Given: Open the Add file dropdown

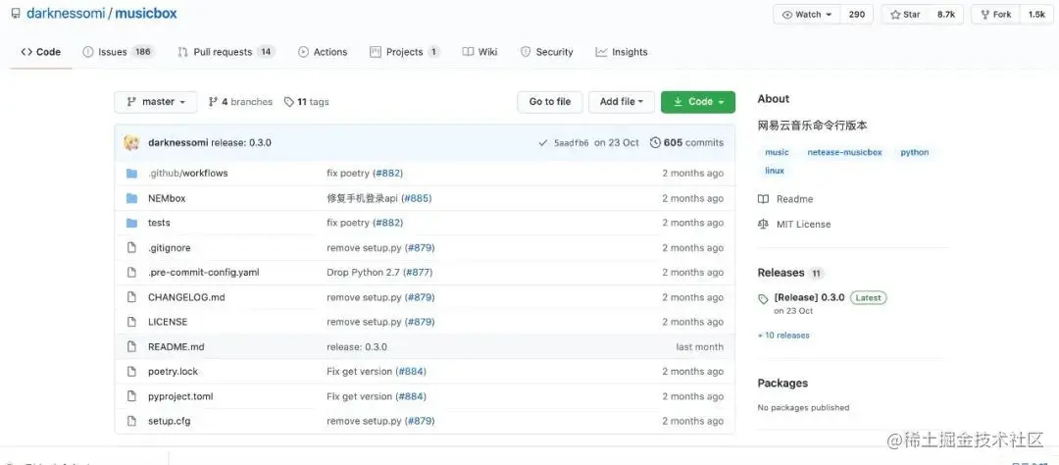Looking at the screenshot, I should (622, 102).
